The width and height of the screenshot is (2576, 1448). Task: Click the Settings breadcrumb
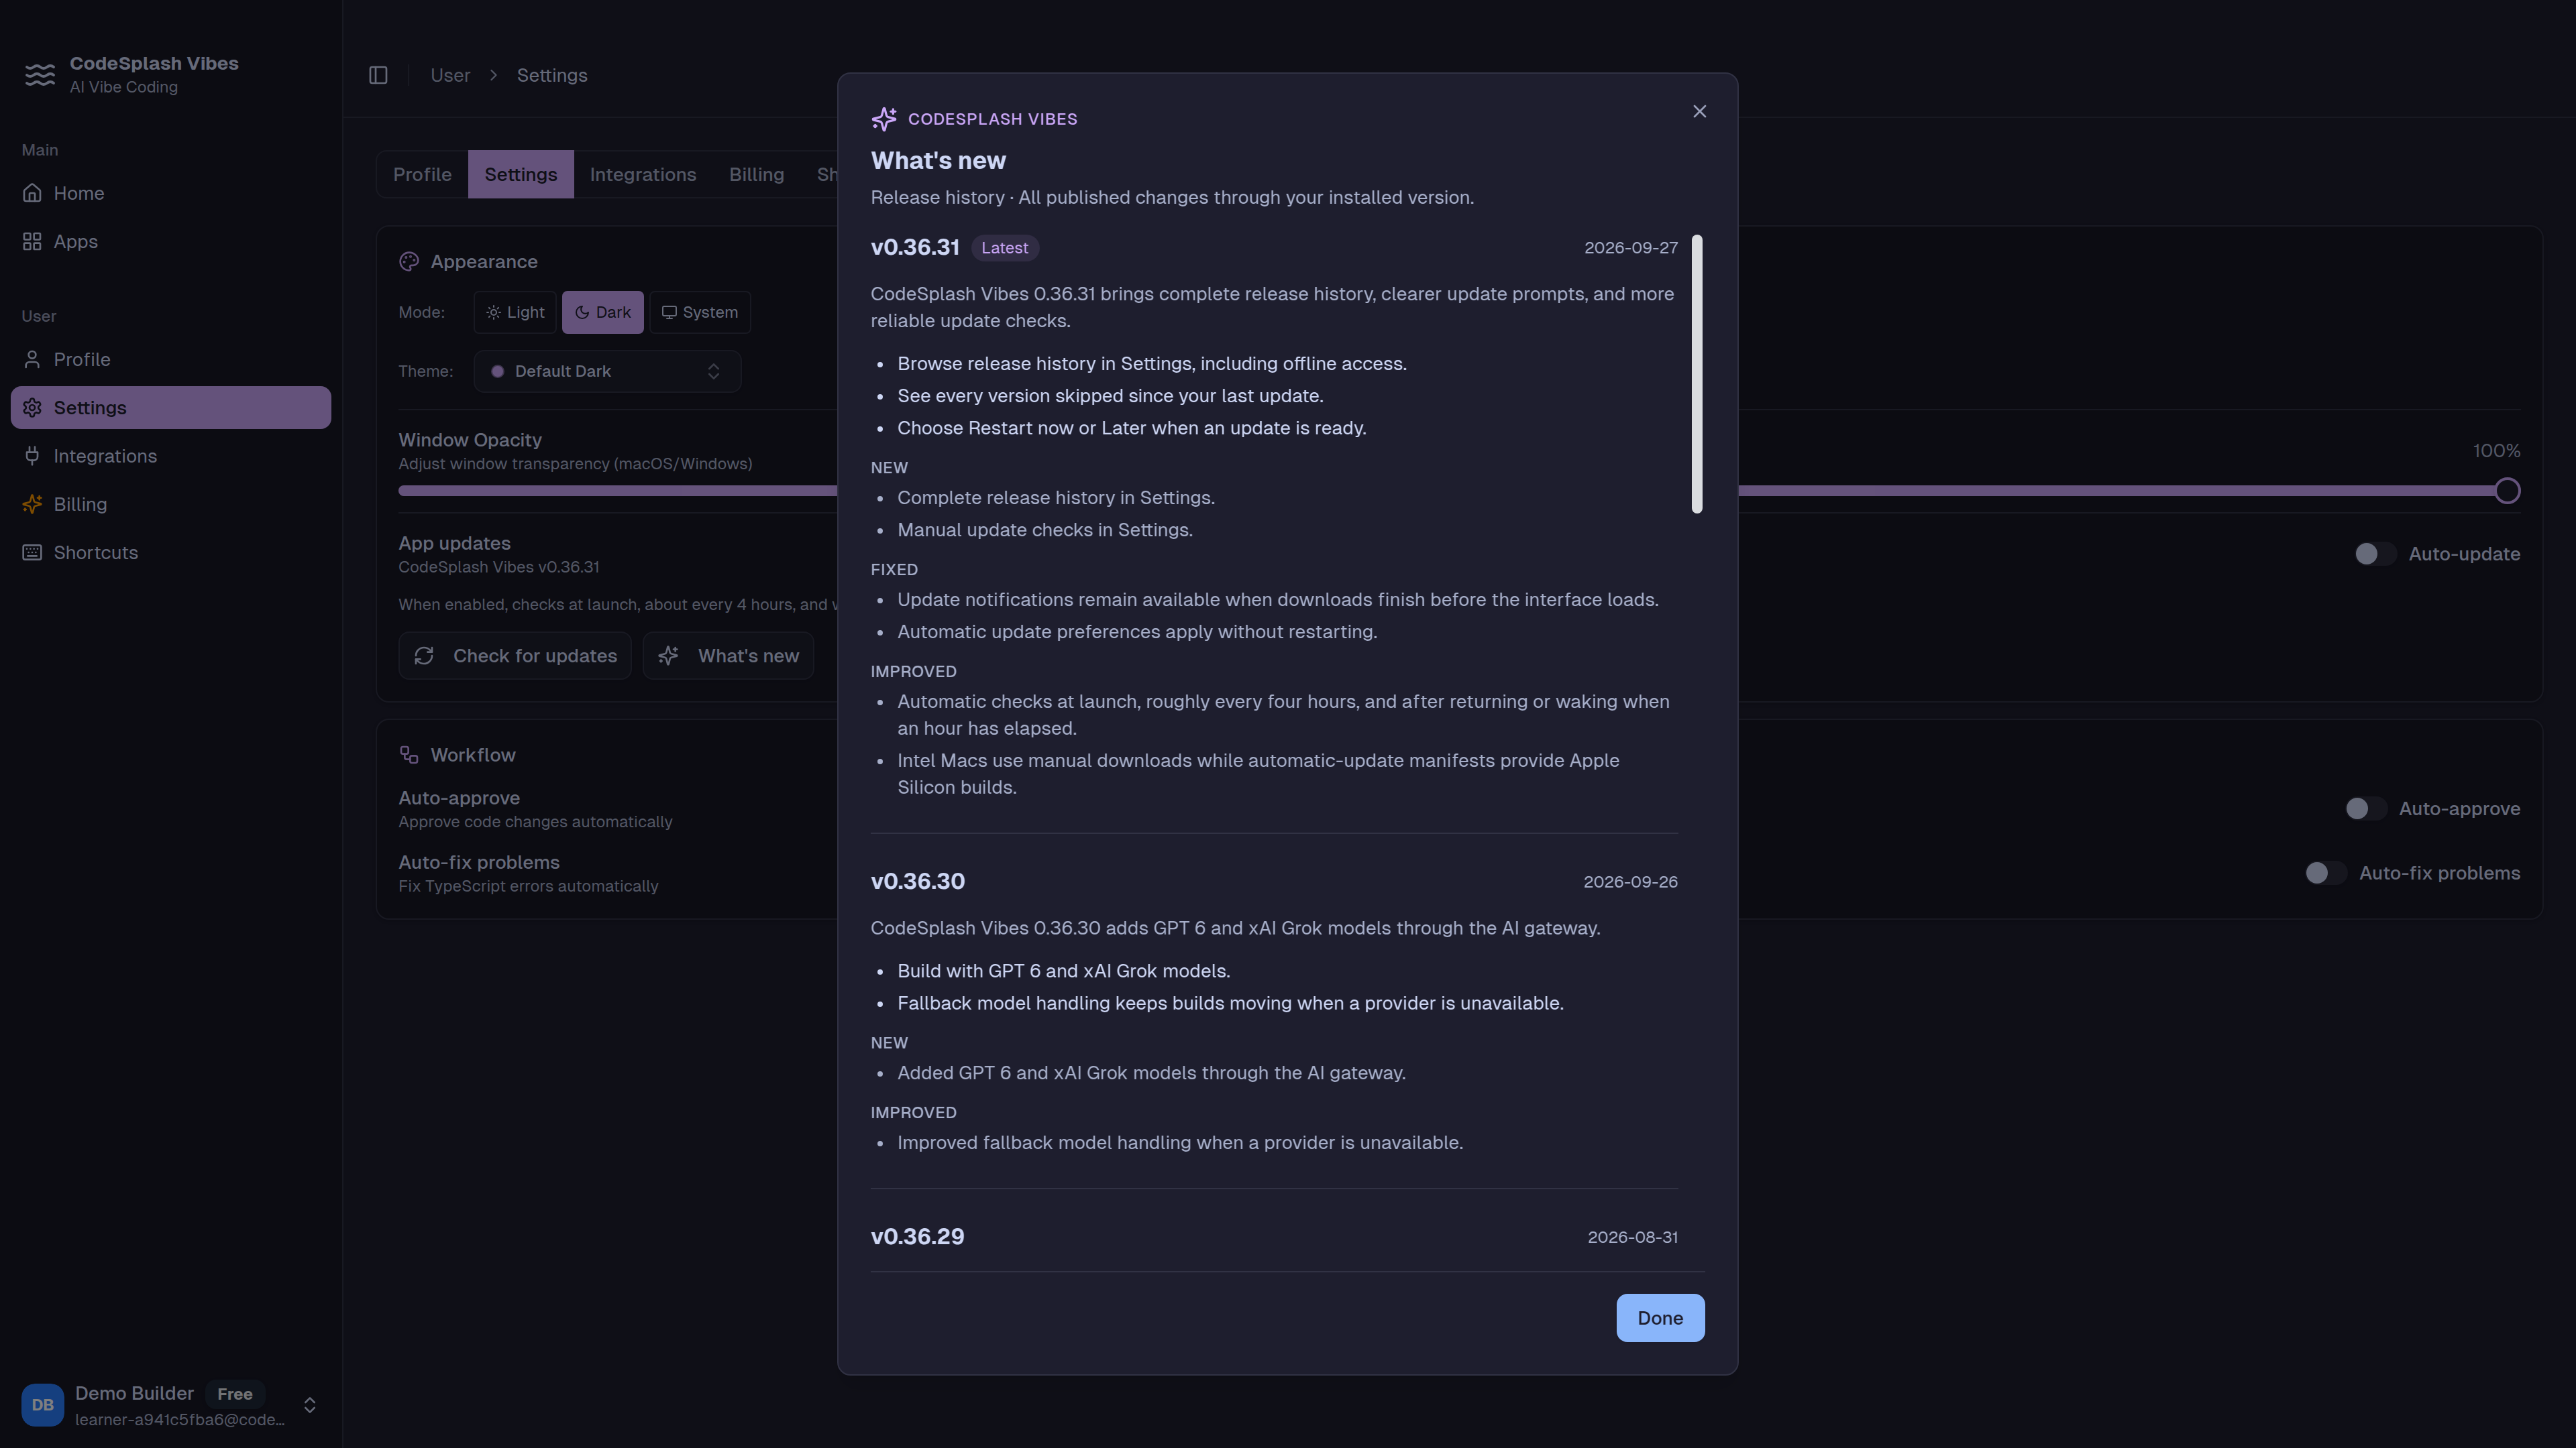click(552, 75)
